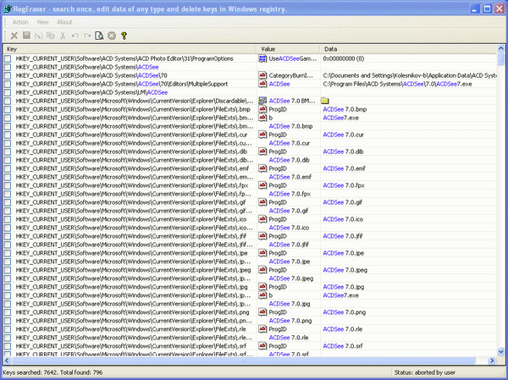Click the vertical scrollbar thumb at top
Screen dimensions: 508x380
[x=501, y=59]
